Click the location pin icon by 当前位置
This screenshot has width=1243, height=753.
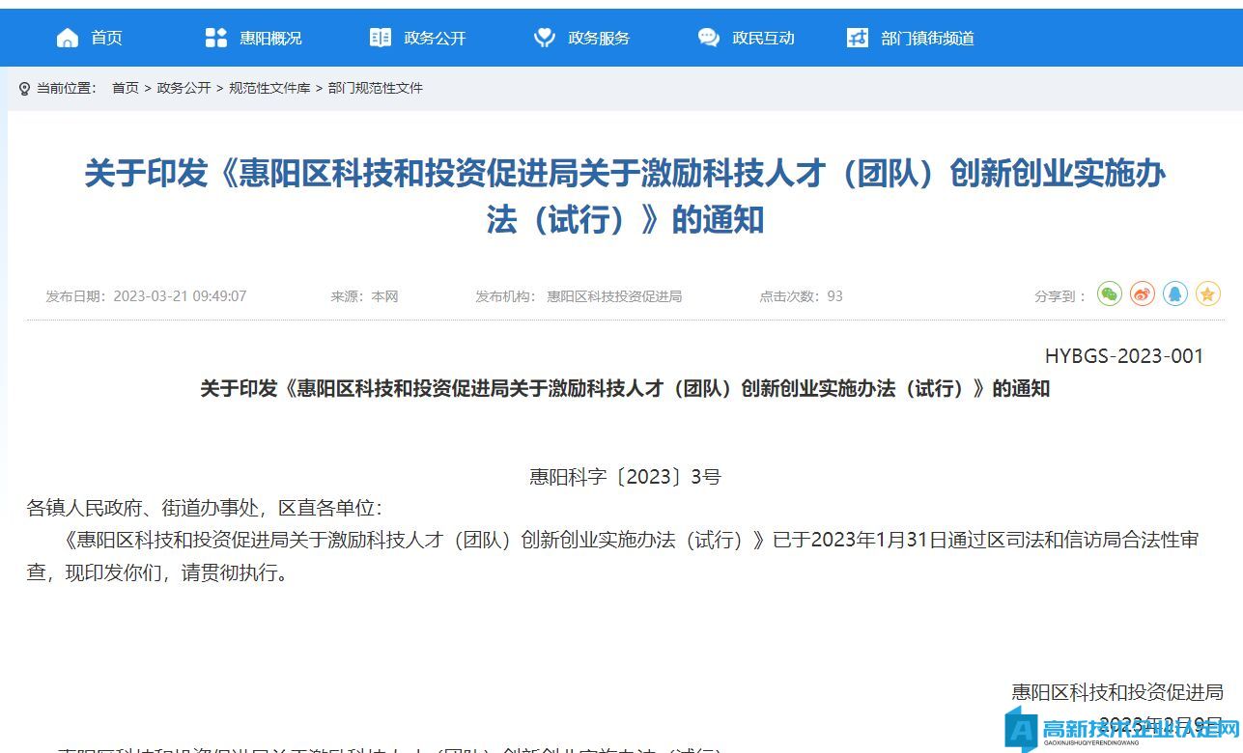click(25, 89)
